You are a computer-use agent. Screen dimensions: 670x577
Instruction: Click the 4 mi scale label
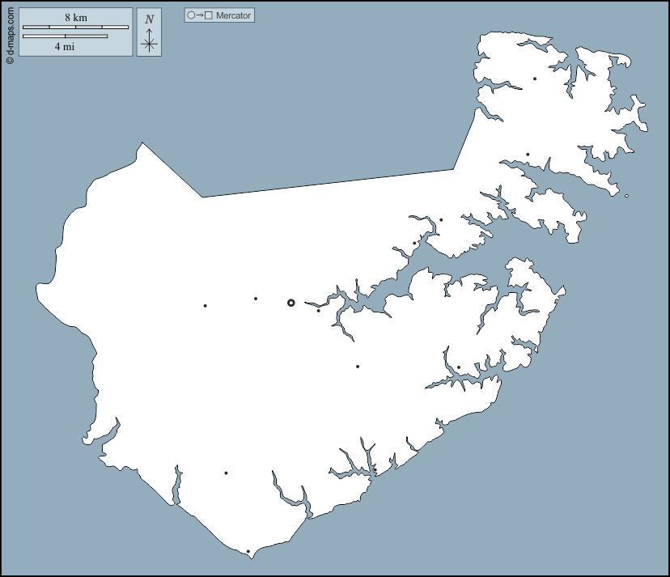point(65,47)
